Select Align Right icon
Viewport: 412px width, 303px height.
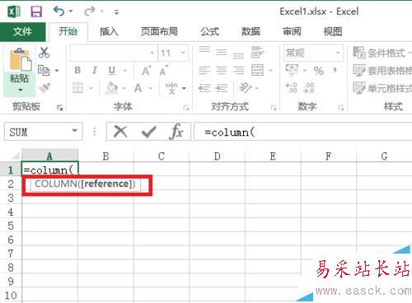point(238,71)
